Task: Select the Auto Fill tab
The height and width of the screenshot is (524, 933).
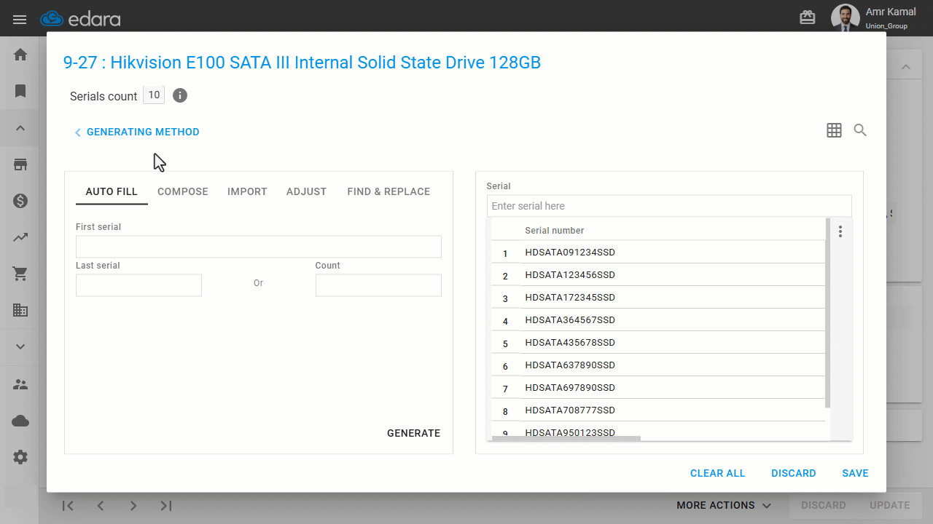Action: pyautogui.click(x=112, y=191)
